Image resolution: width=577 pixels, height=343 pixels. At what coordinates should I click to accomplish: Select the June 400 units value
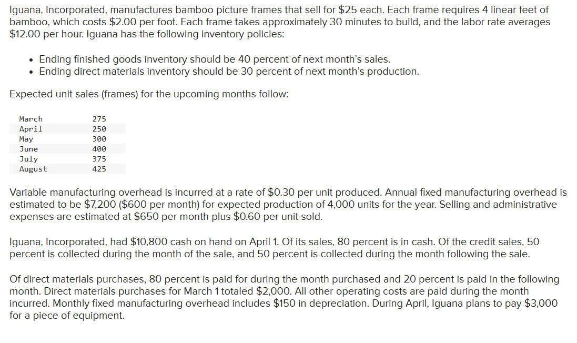click(x=99, y=149)
